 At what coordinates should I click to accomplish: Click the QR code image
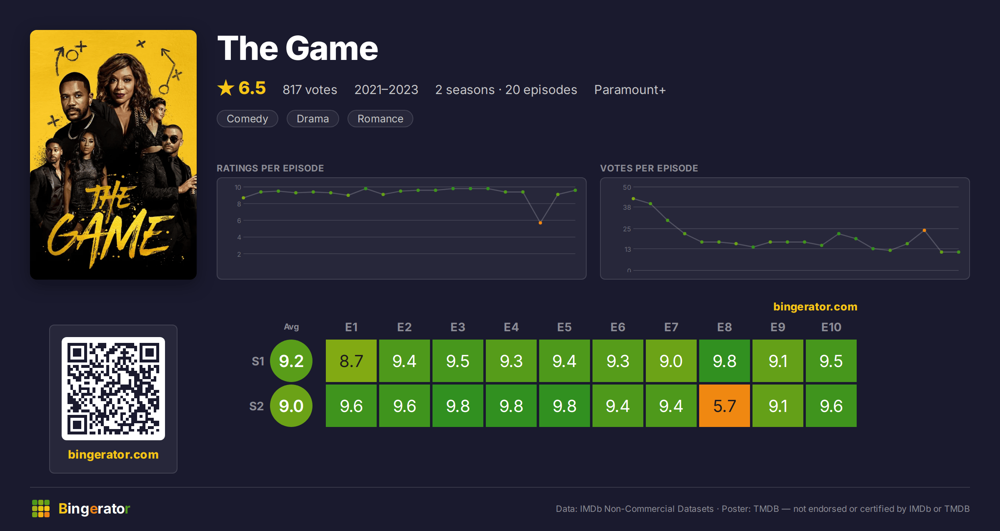113,389
